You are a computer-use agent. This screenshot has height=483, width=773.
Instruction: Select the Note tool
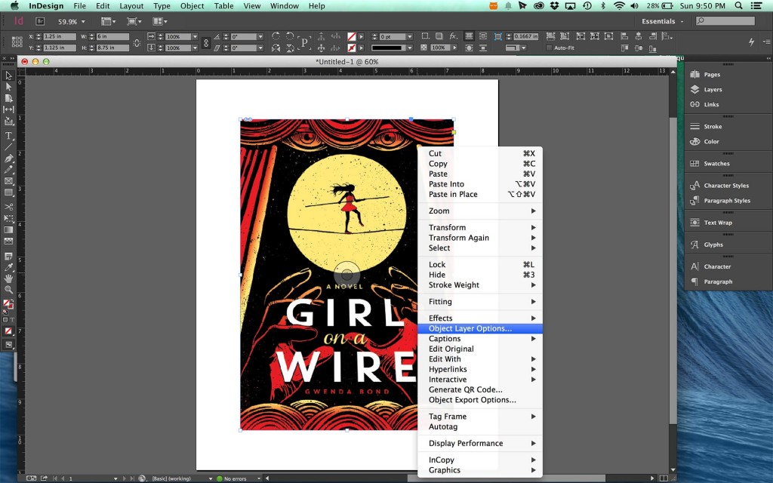8,256
